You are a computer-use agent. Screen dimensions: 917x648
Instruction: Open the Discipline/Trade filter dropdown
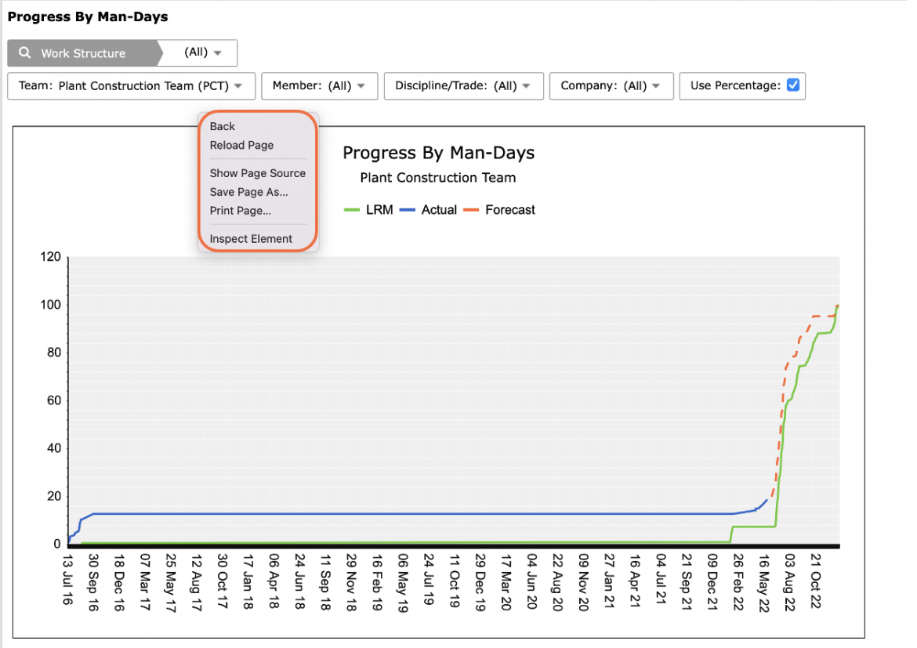464,86
